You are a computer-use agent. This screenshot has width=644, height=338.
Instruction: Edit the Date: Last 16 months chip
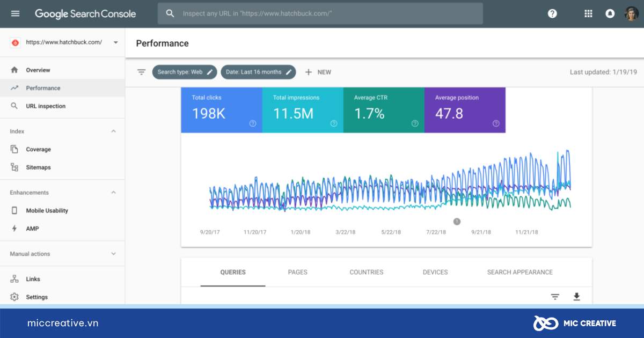pos(258,72)
